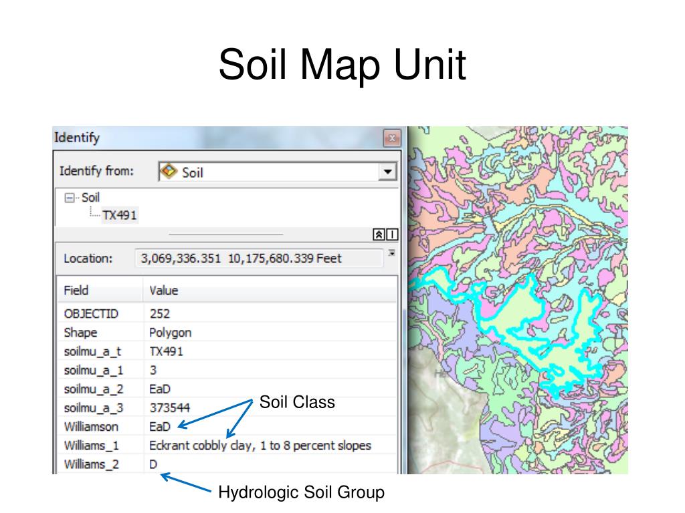
Task: Select the soilmu_a_t field name
Action: point(92,351)
